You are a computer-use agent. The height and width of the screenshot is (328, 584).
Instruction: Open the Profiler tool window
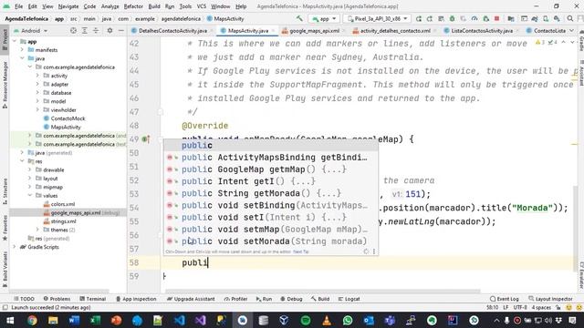point(235,299)
